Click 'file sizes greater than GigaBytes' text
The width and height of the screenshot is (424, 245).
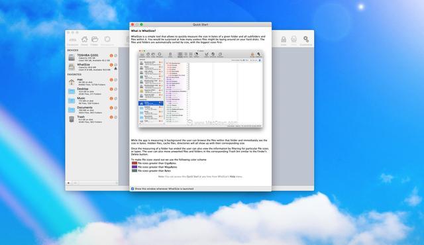point(157,163)
